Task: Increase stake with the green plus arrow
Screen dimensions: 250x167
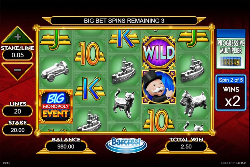Action: (x=18, y=36)
